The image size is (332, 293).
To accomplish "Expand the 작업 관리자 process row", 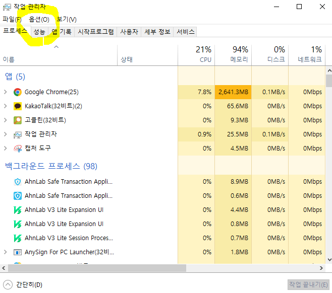I will tap(6, 134).
